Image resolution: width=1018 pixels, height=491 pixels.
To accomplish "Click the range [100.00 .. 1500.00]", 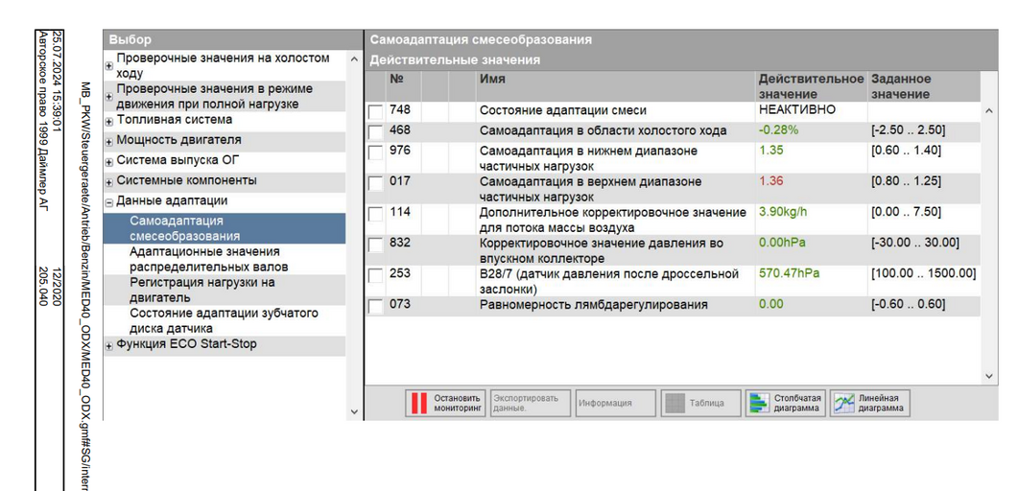I will pos(923,273).
